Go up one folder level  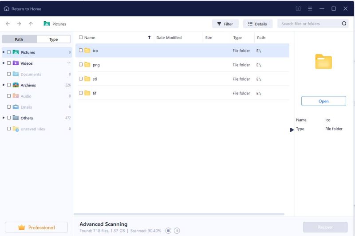point(31,24)
